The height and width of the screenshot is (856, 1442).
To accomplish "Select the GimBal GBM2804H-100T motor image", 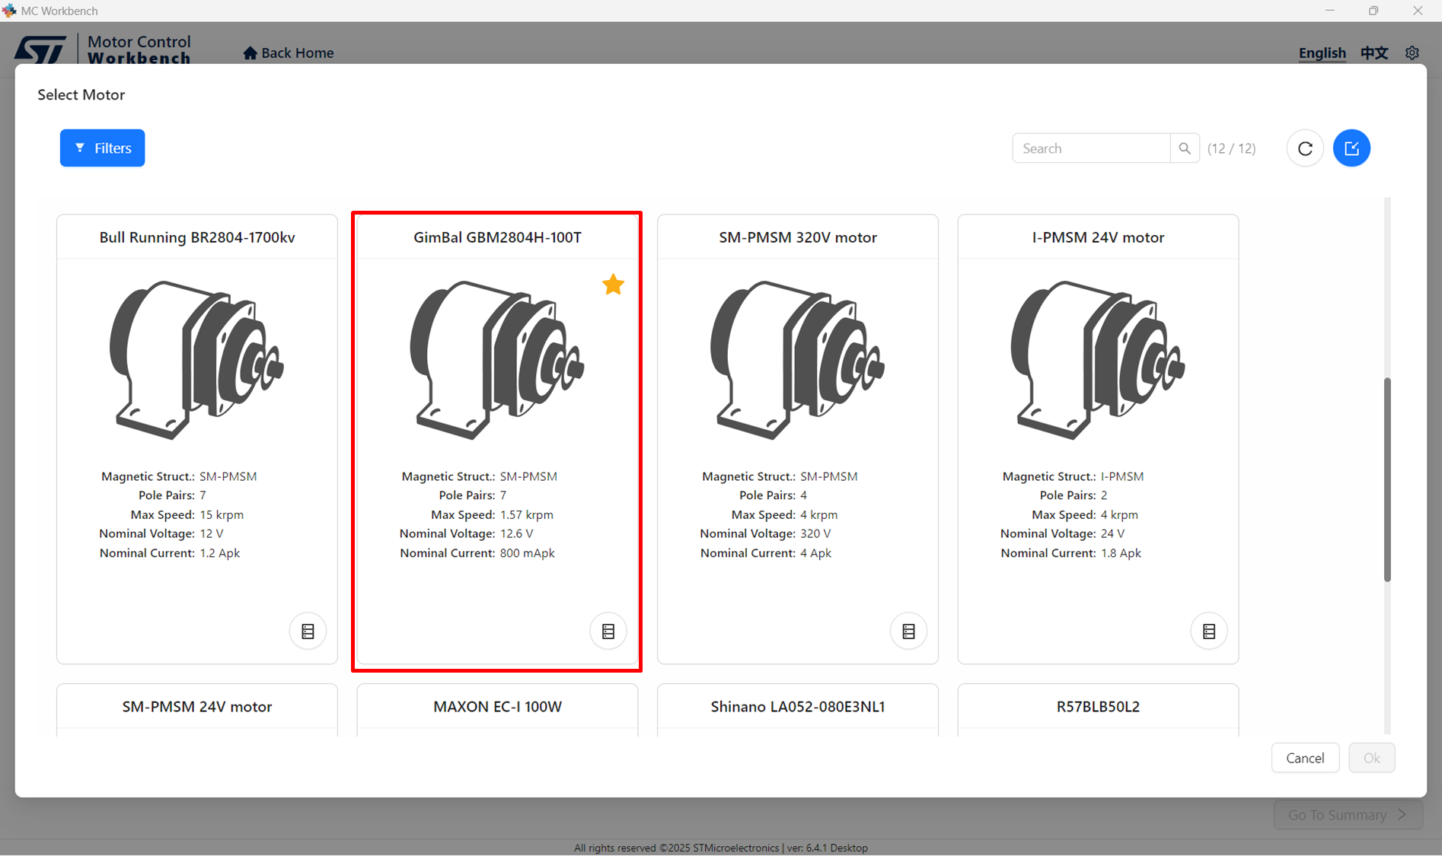I will 497,360.
